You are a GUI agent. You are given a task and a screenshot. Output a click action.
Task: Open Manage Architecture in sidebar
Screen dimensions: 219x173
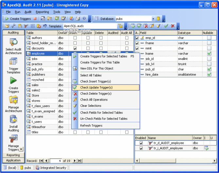tap(13, 104)
